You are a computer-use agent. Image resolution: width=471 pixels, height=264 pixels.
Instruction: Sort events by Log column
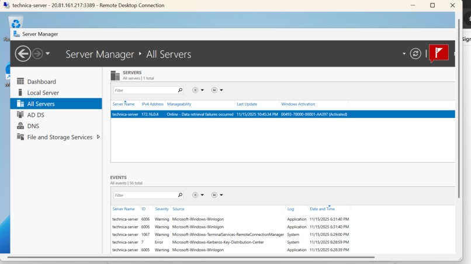[x=290, y=209]
